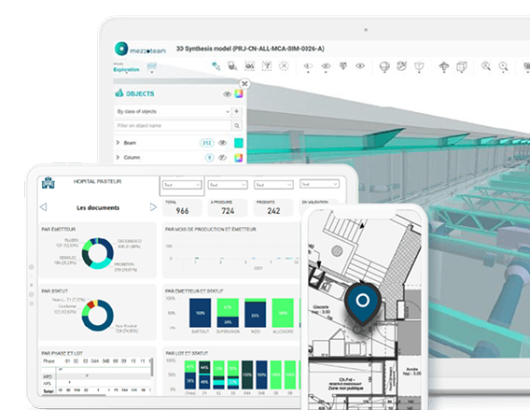Click the plus button next to By class of objects
Screen dimensions: 530x410
tap(237, 111)
